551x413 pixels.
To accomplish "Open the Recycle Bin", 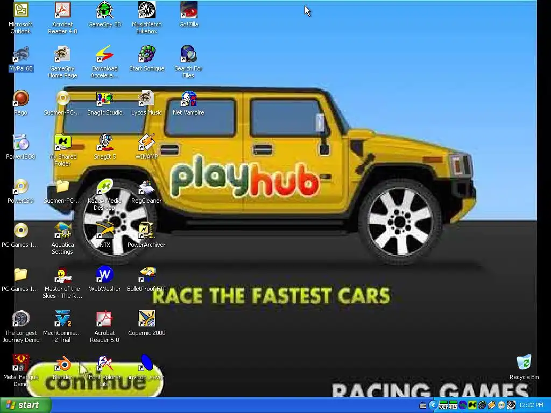I will click(524, 367).
